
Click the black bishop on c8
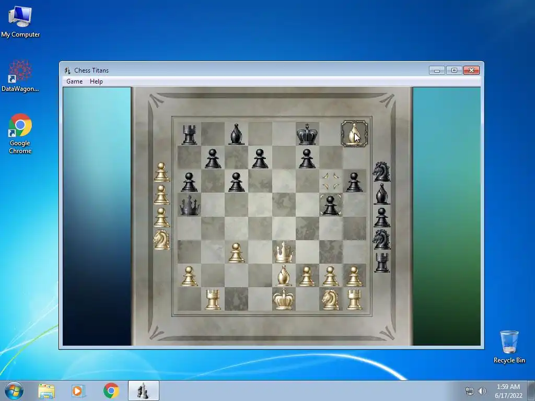tap(237, 134)
